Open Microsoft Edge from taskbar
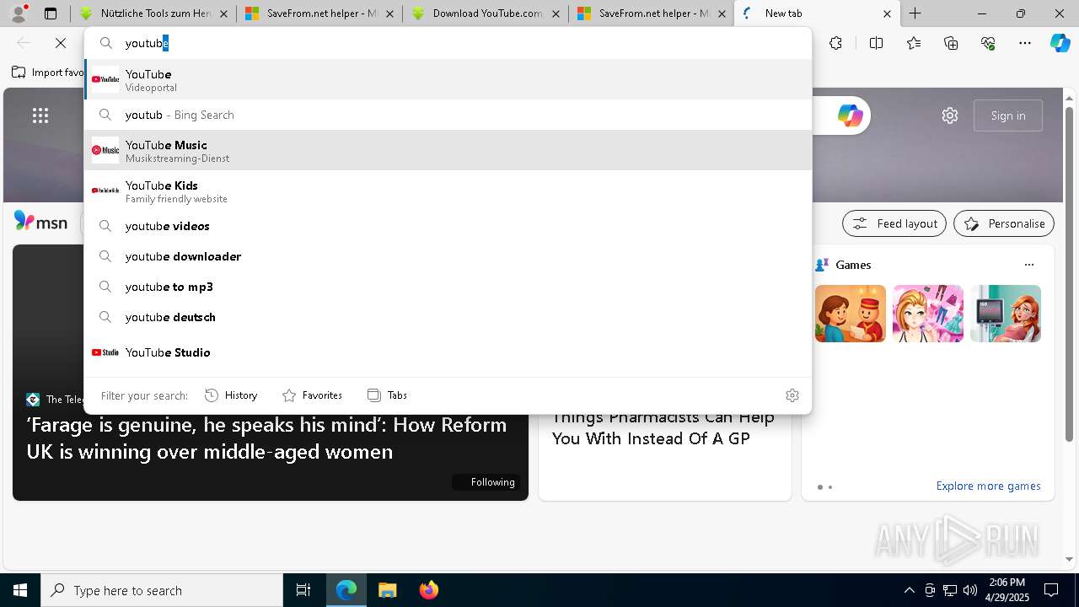 point(346,590)
